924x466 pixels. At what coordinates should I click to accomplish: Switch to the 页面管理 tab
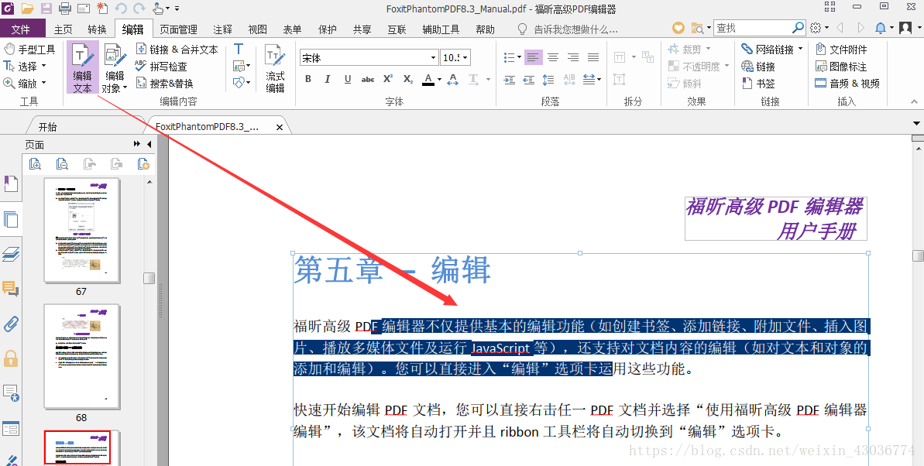(178, 29)
